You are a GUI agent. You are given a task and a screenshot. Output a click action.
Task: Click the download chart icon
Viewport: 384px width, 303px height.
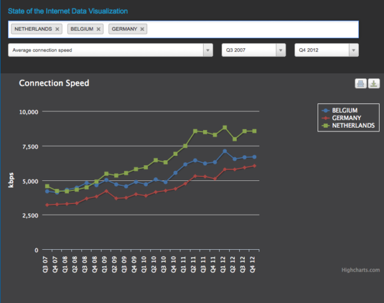coord(373,84)
